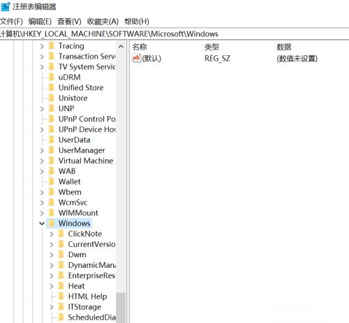349x323 pixels.
Task: Click the tree scrollbar up arrow
Action: click(121, 46)
